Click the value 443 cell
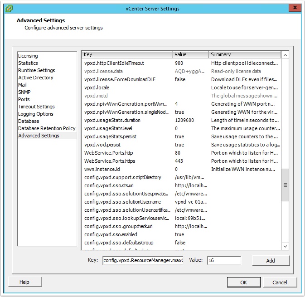Viewport: 305px width, 297px height. (179, 161)
